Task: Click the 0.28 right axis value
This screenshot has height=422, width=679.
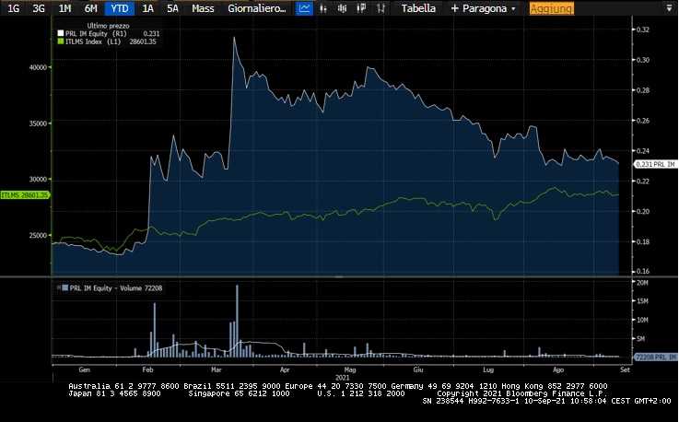Action: coord(643,90)
